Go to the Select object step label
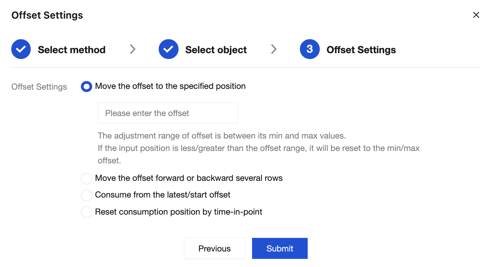 [216, 50]
